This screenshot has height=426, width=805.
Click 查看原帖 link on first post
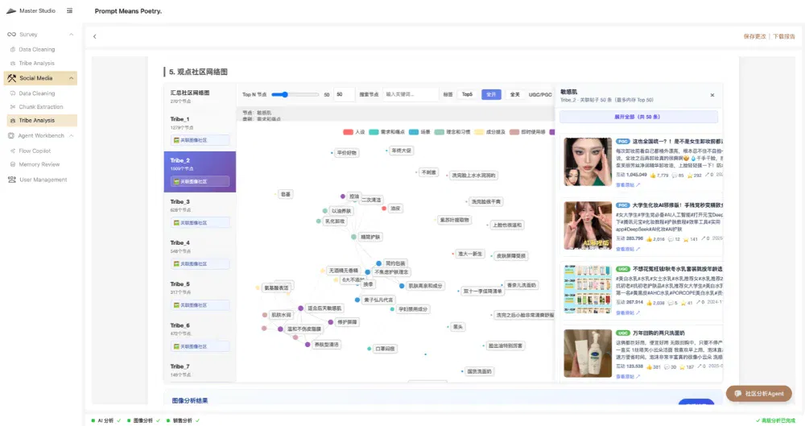pos(628,185)
